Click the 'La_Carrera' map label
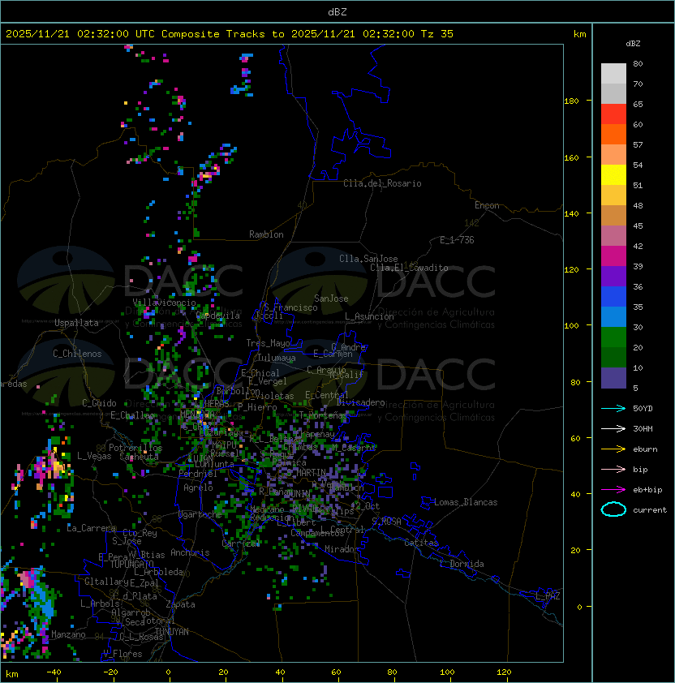The height and width of the screenshot is (683, 675). click(x=91, y=528)
